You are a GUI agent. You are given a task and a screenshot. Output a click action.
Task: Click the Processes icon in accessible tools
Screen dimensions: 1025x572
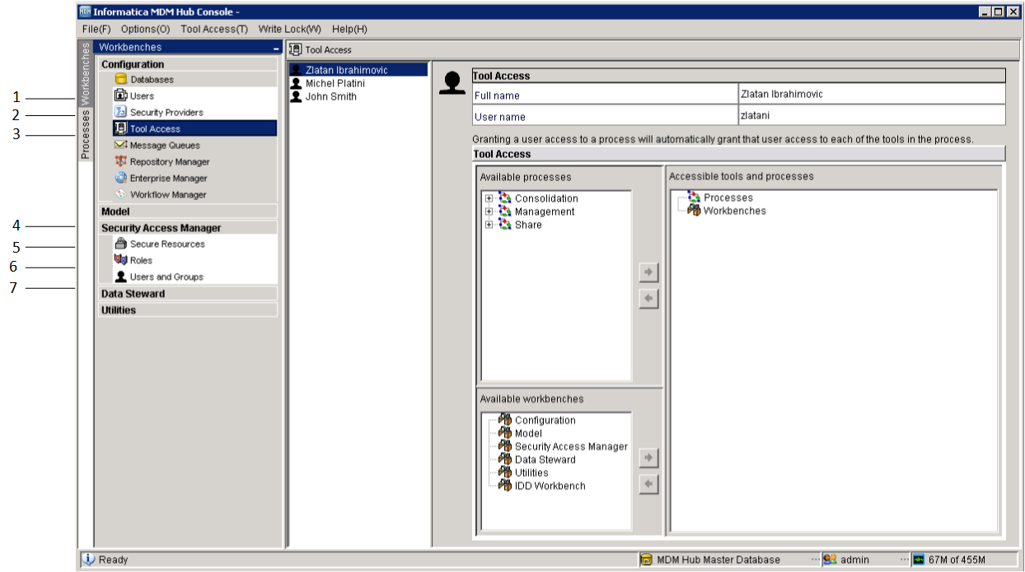click(x=694, y=198)
